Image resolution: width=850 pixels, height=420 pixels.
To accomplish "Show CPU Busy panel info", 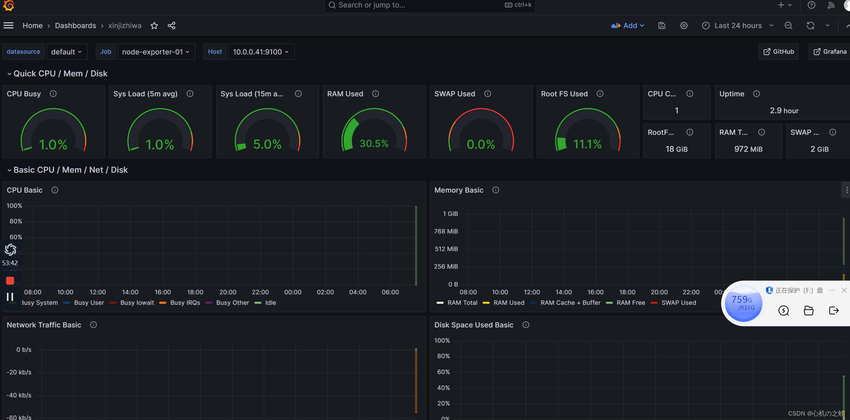I will coord(53,94).
